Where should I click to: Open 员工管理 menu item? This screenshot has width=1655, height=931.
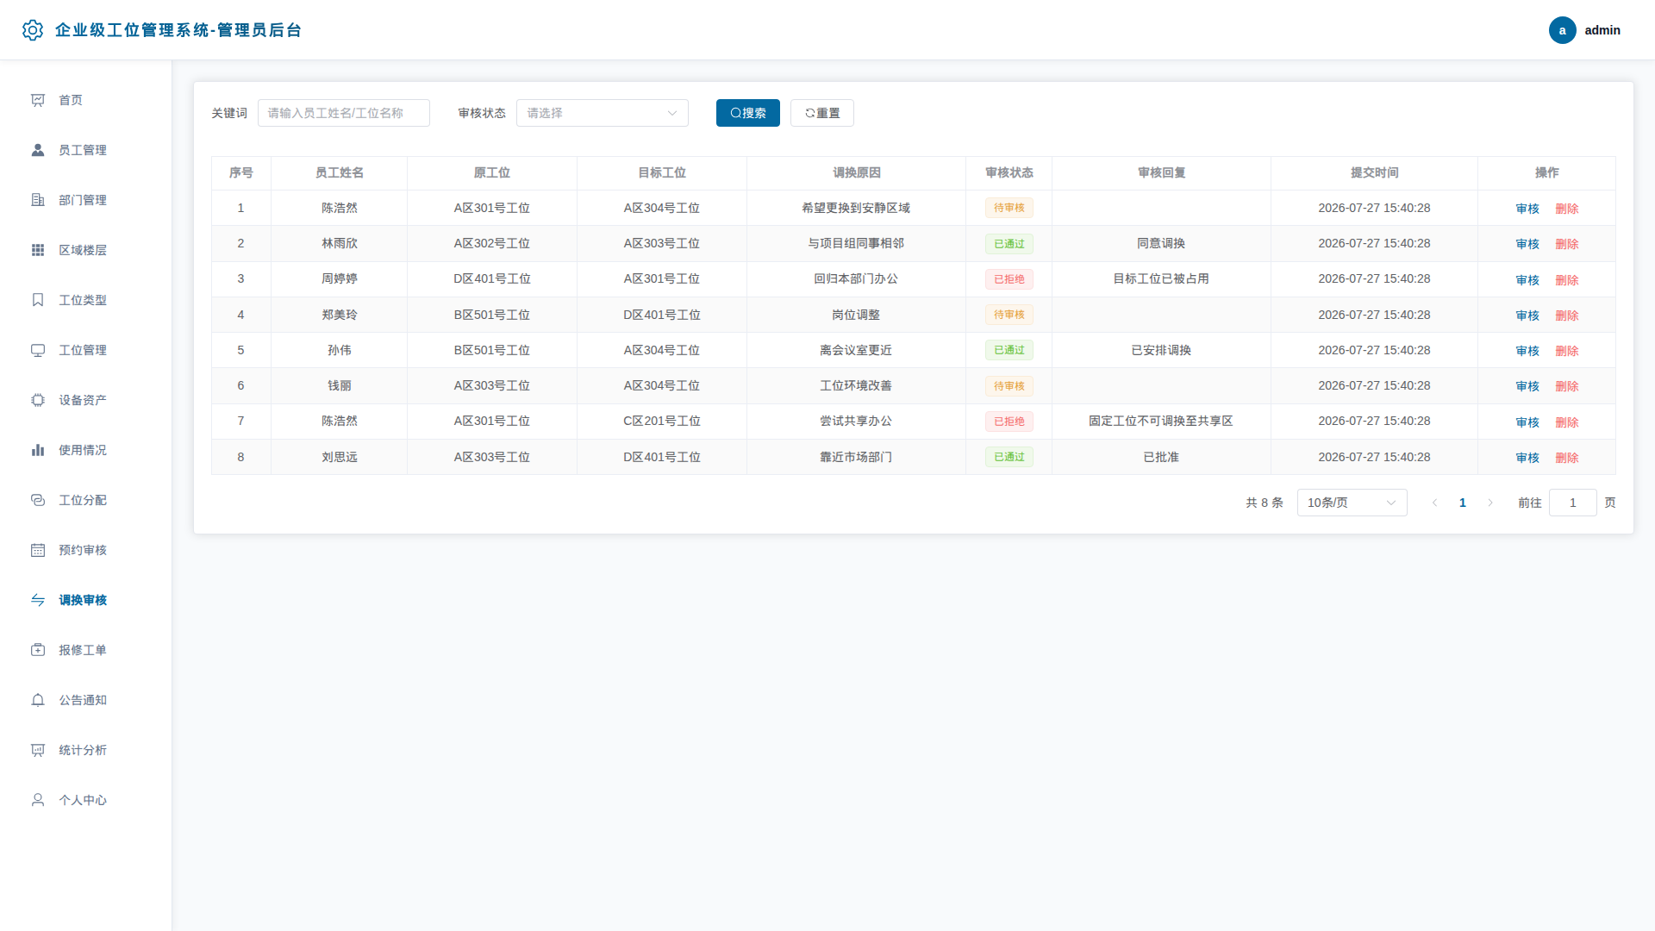85,150
